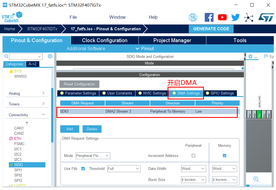This screenshot has height=190, width=276.
Task: Click the GENERATE CODE button
Action: pyautogui.click(x=211, y=29)
